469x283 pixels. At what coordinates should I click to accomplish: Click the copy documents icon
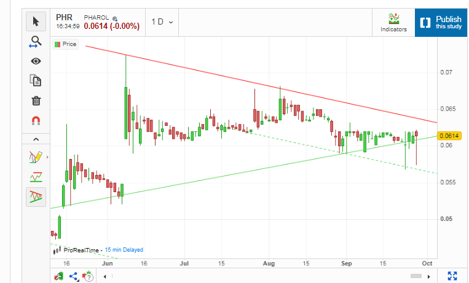pyautogui.click(x=36, y=80)
